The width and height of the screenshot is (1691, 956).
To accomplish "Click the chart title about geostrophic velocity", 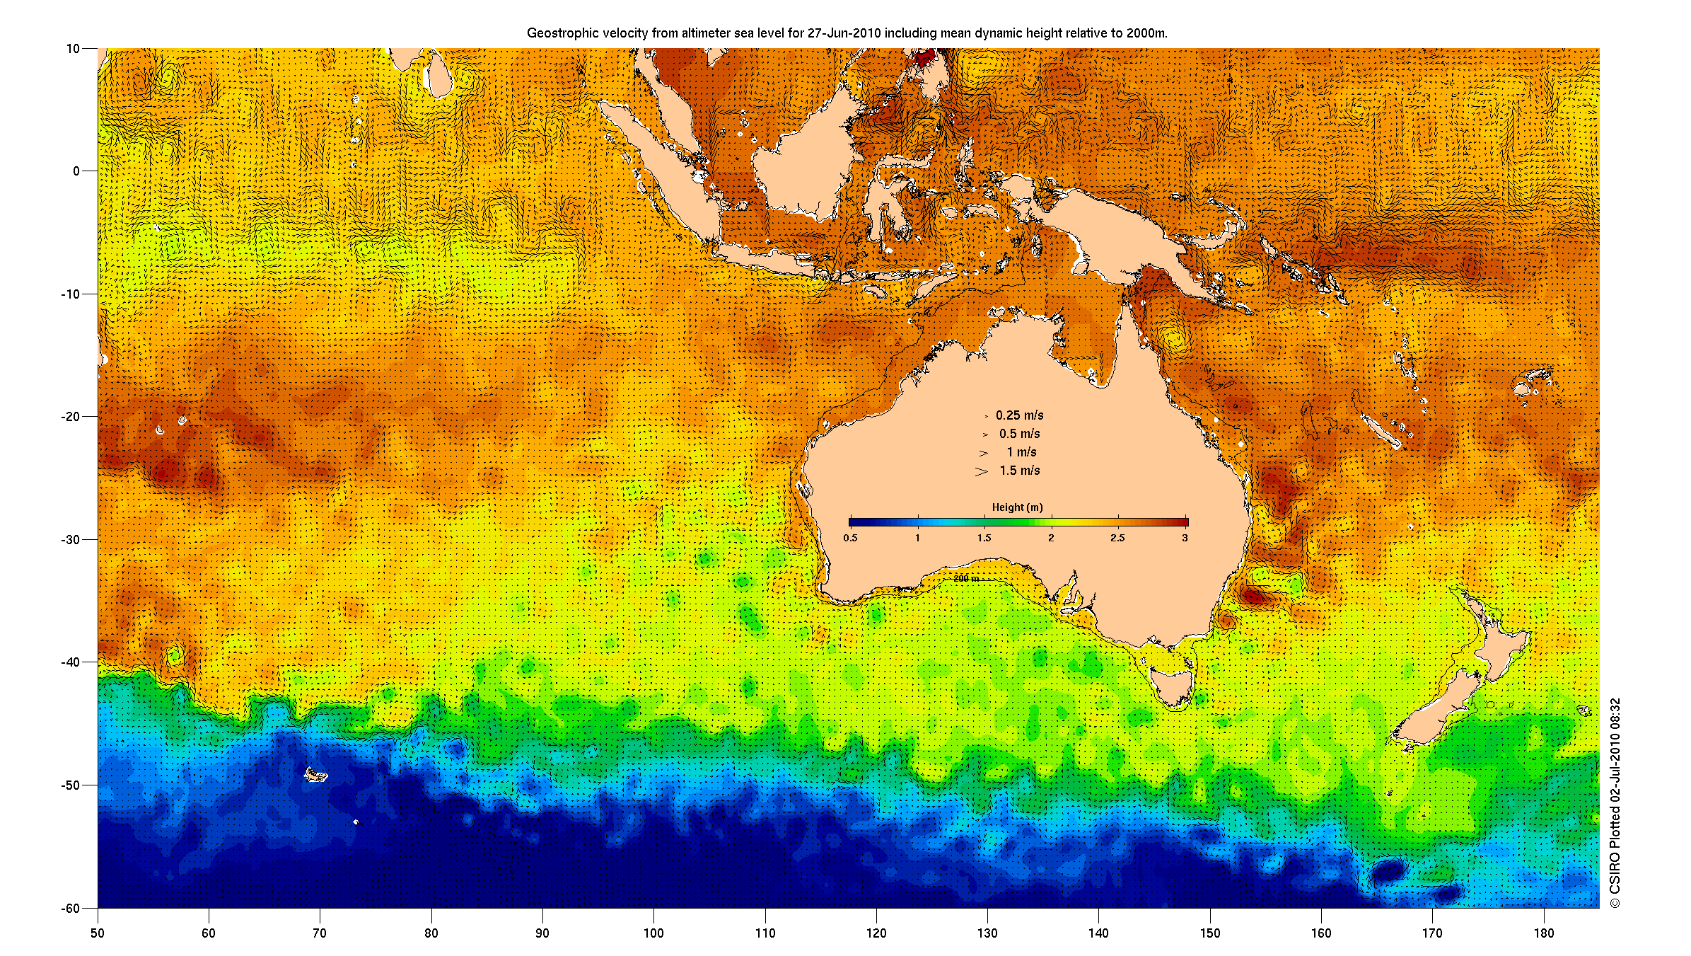I will point(847,33).
